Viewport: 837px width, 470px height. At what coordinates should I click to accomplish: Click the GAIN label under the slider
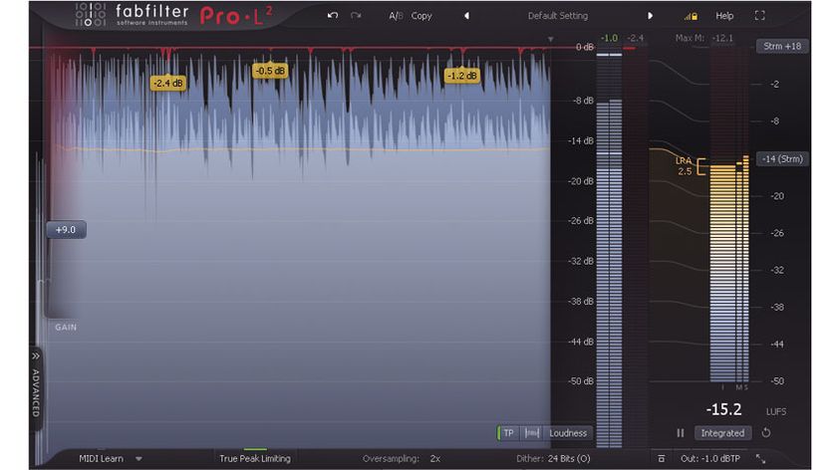point(66,327)
